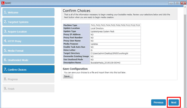The image size is (187, 108).
Task: Click the 'Update Type' row label
Action: [x=70, y=31]
